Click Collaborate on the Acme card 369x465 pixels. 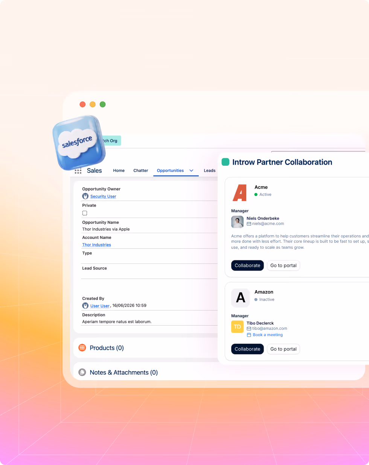coord(247,266)
